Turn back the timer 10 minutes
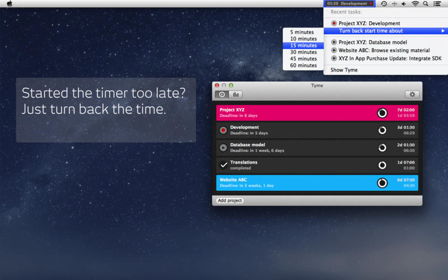This screenshot has height=280, width=448. [303, 39]
